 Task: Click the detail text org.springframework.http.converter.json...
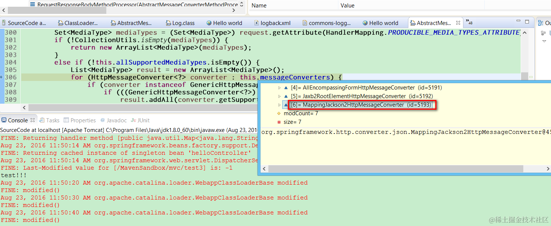[x=406, y=132]
